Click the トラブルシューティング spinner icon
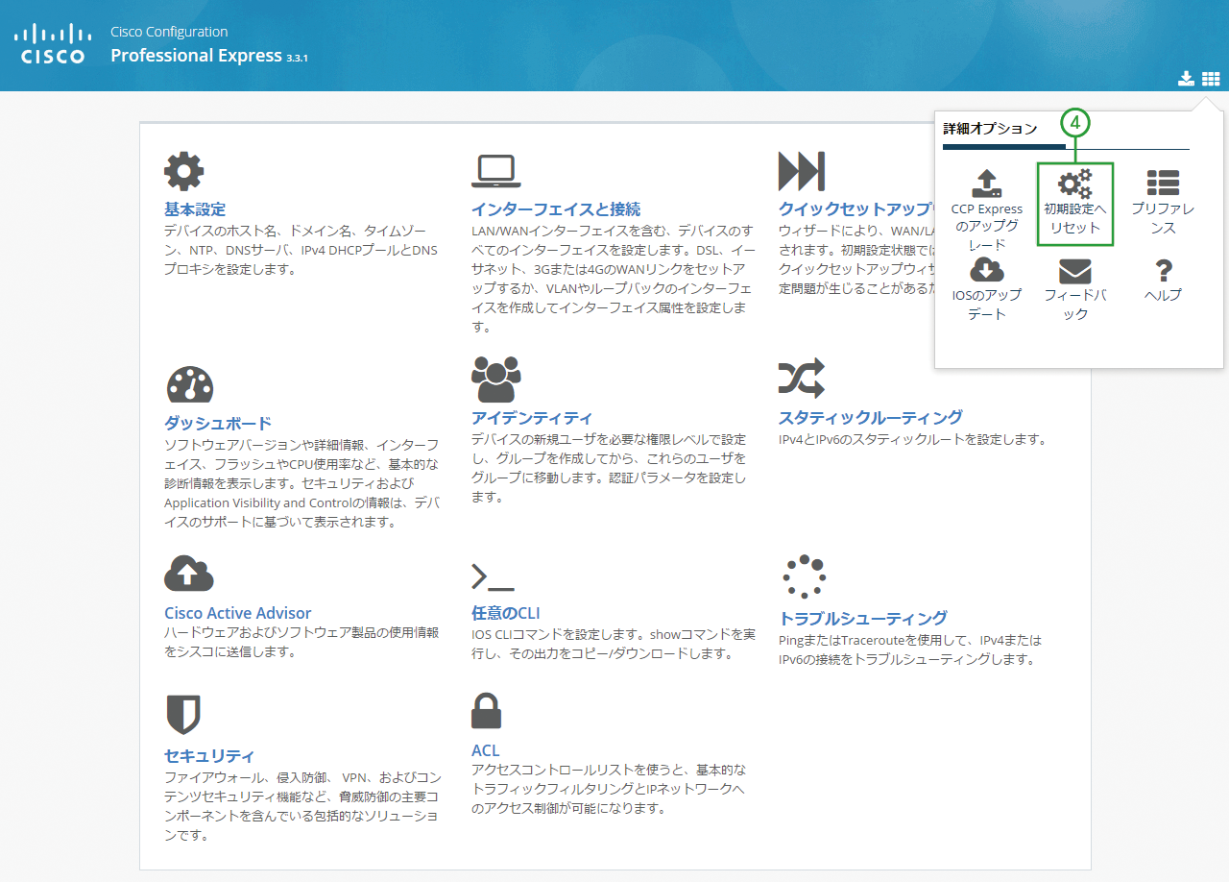Screen dimensions: 1229x882 [804, 576]
